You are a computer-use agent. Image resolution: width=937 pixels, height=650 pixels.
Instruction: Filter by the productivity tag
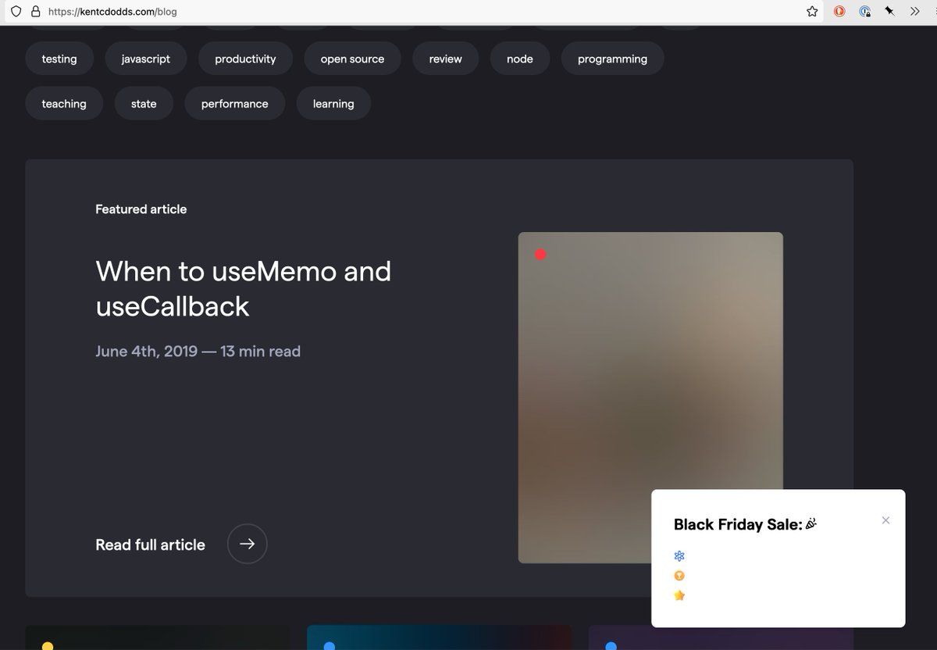pos(245,59)
